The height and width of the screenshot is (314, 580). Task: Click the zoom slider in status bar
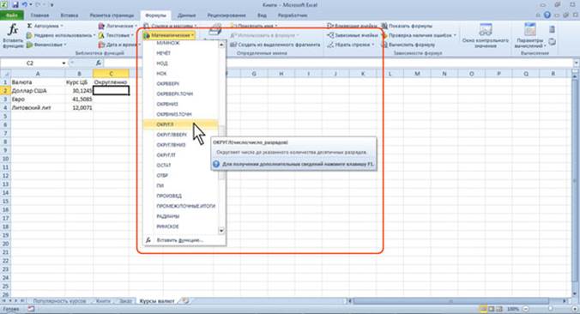point(551,309)
